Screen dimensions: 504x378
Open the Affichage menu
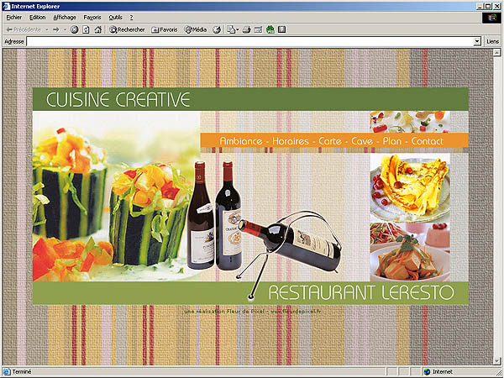(x=65, y=18)
